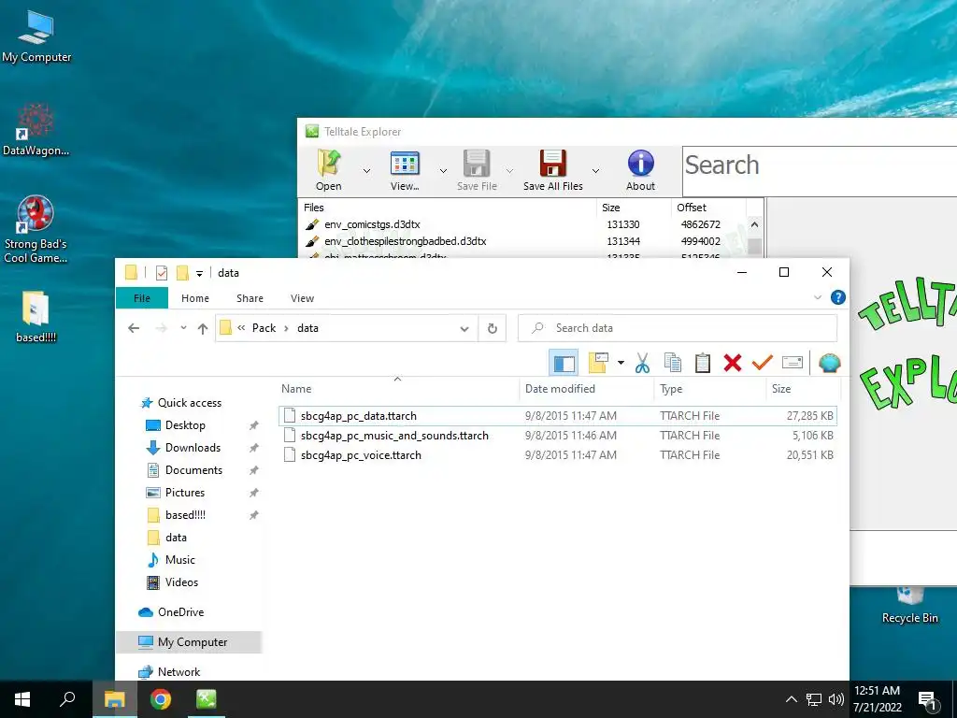This screenshot has height=718, width=957.
Task: Click the Rename icon in the toolbar
Action: [x=793, y=363]
